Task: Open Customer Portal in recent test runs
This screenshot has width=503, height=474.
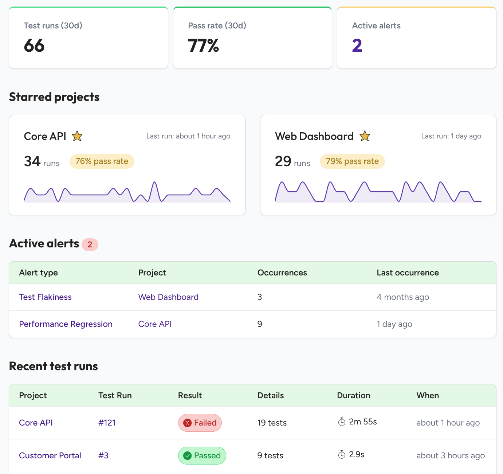Action: pyautogui.click(x=50, y=455)
